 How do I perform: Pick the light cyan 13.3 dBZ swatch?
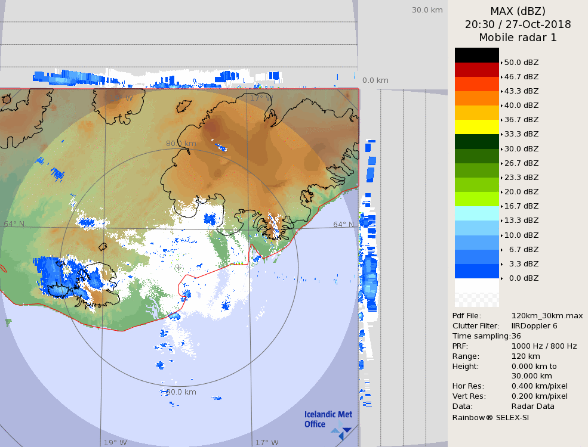pos(476,213)
